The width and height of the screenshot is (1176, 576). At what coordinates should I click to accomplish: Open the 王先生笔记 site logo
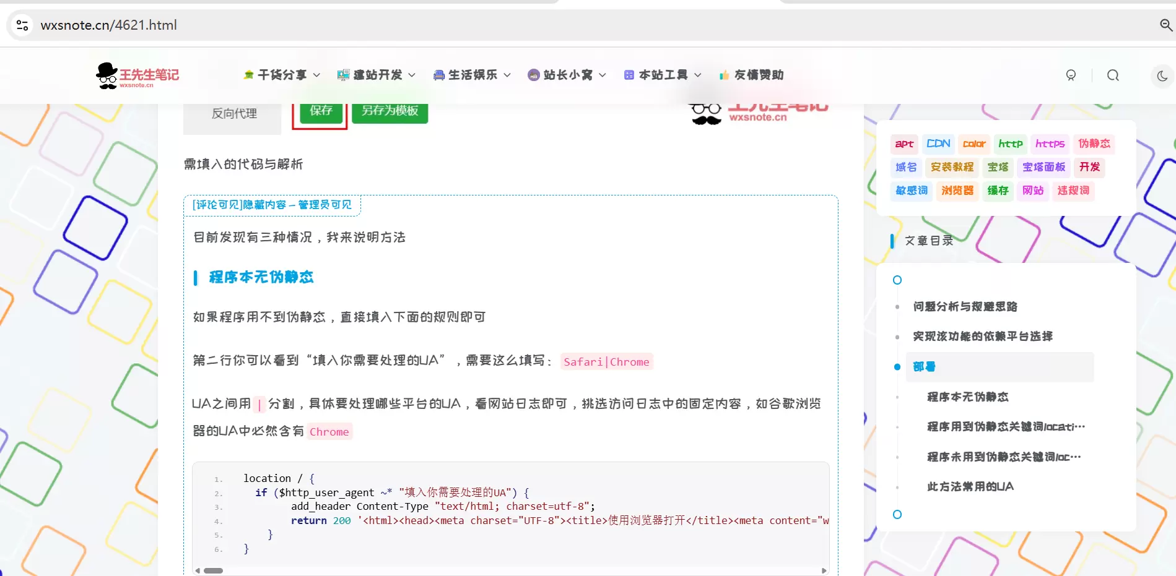[x=137, y=75]
